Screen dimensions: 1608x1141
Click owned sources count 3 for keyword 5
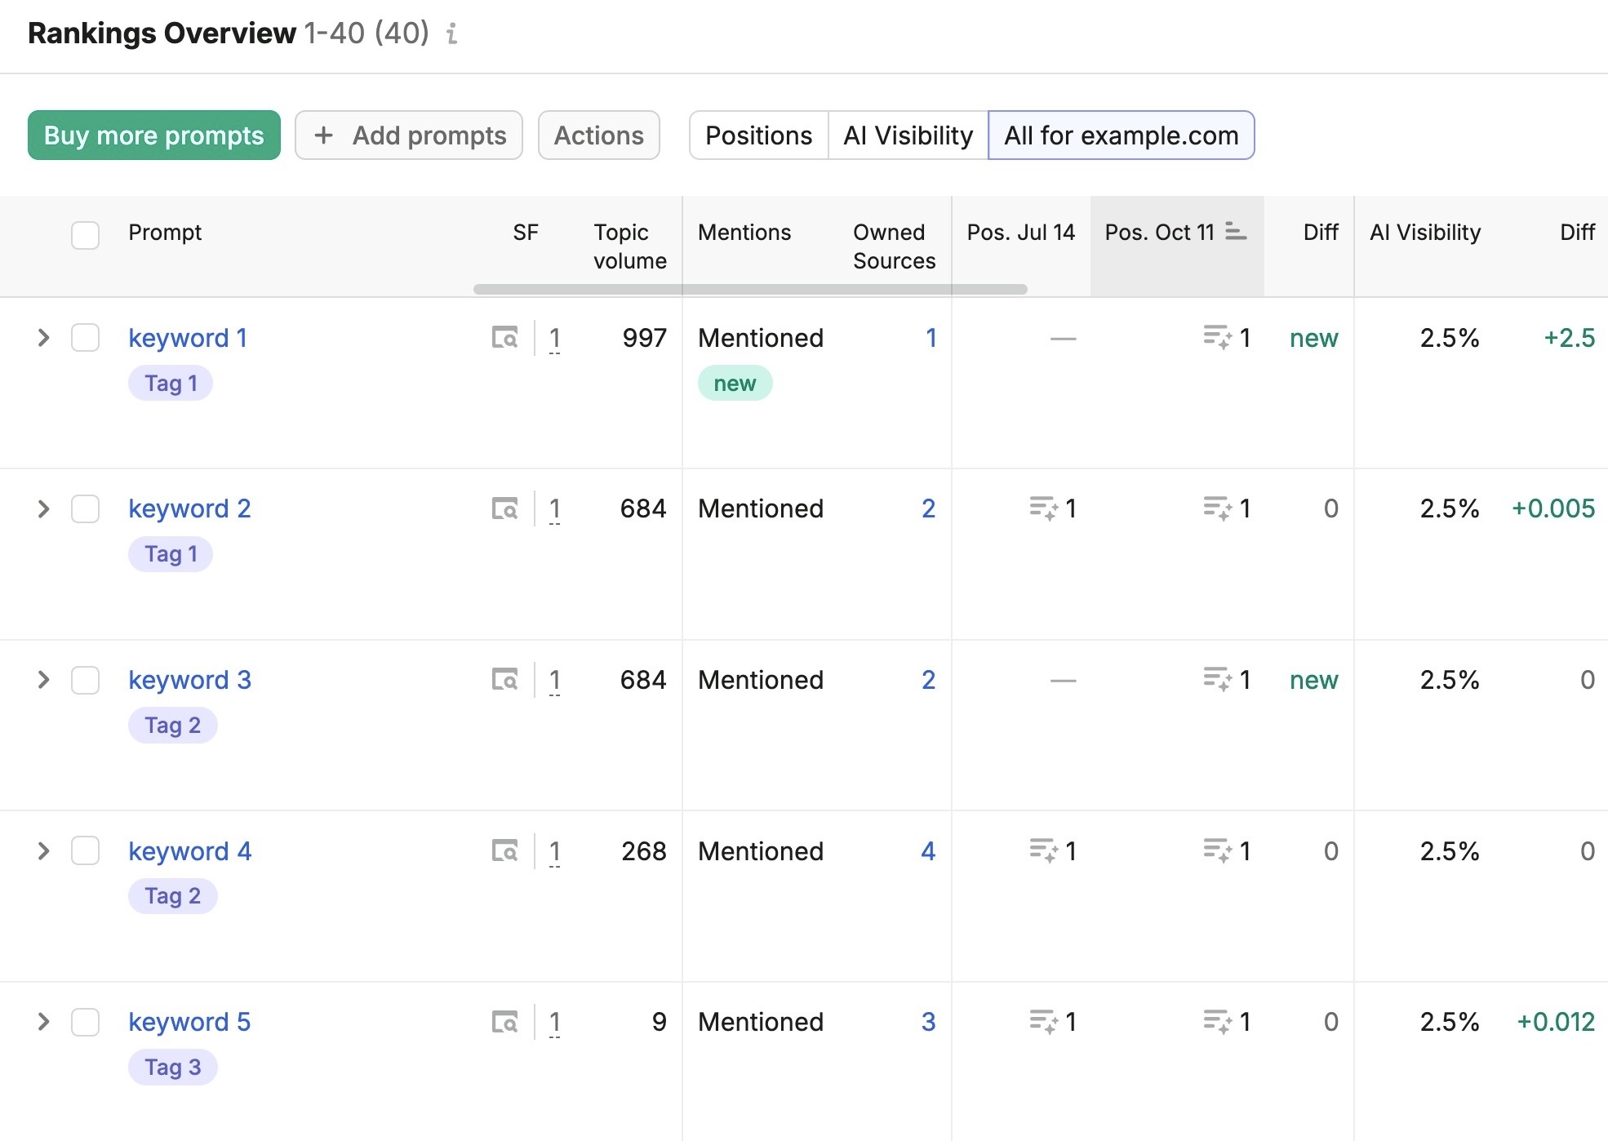tap(928, 1022)
